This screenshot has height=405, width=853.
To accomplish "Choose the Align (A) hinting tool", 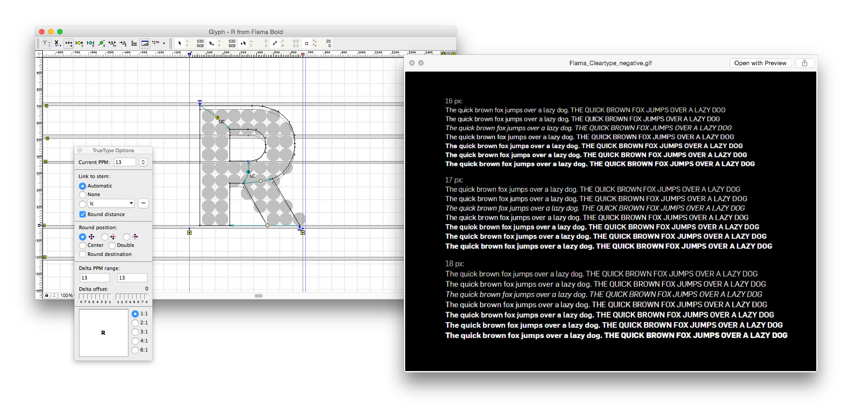I will click(69, 43).
